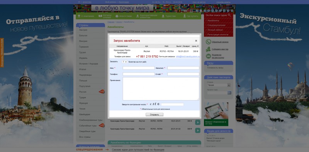Open the info@ email link in dialog
Screen dimensions: 309x152
188,56
